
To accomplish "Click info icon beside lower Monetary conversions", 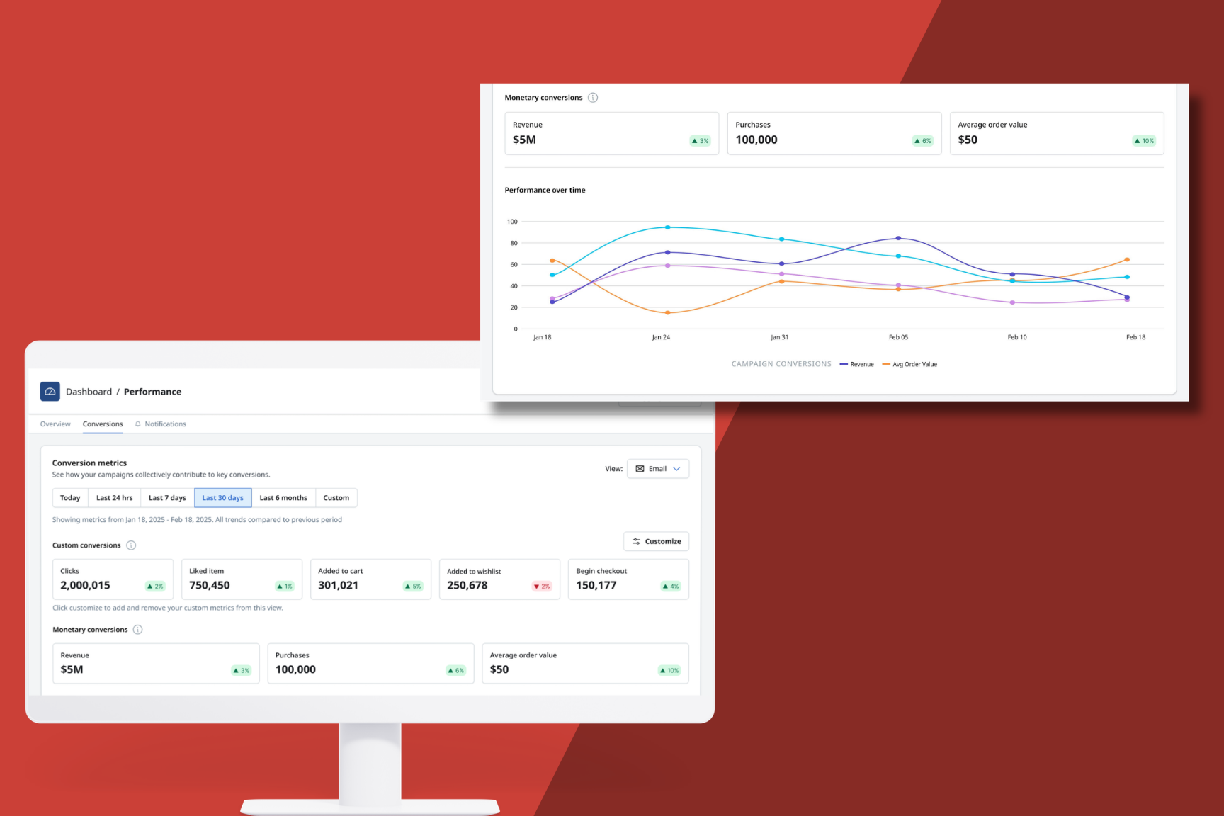I will click(x=138, y=630).
